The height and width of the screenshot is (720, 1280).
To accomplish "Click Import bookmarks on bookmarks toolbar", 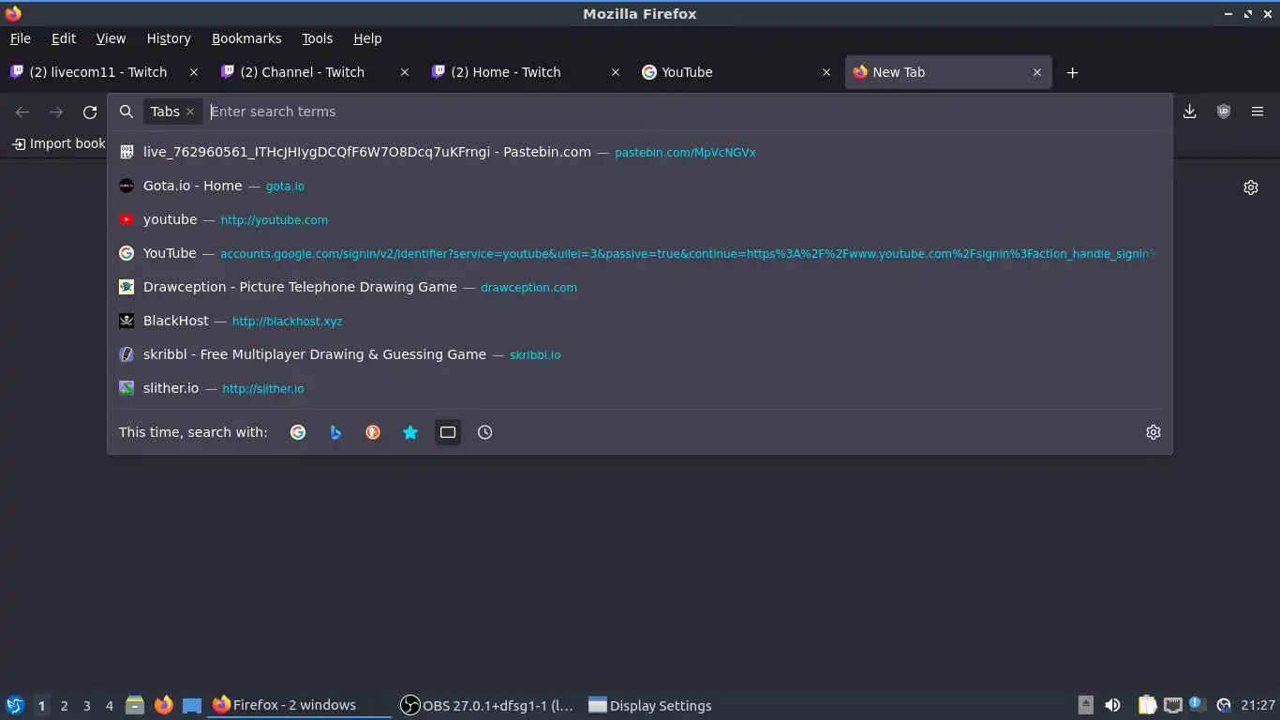I will click(x=59, y=143).
